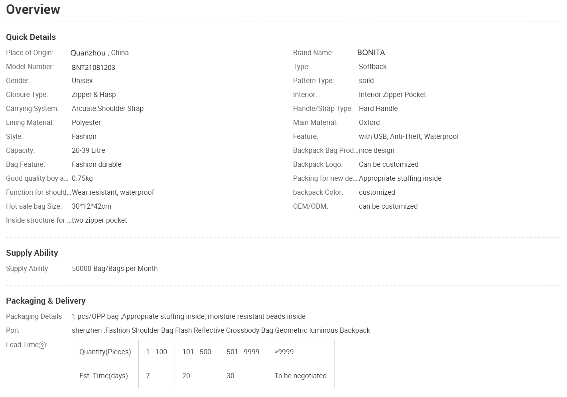Click the Lead Time help question-mark icon
Screen dimensions: 567x397
42,346
